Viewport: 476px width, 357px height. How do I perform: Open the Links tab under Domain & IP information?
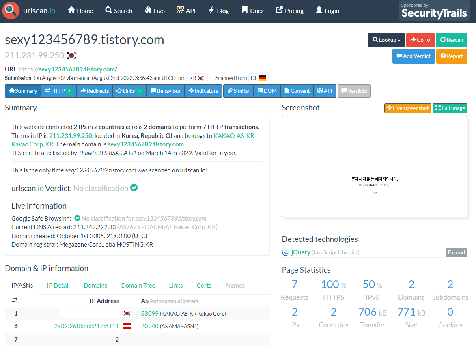tap(176, 285)
